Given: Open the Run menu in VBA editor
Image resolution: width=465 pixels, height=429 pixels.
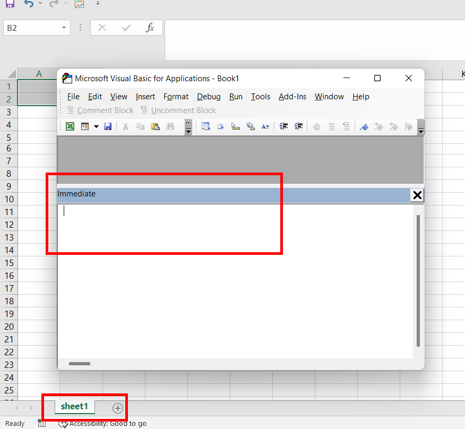Looking at the screenshot, I should click(x=236, y=97).
